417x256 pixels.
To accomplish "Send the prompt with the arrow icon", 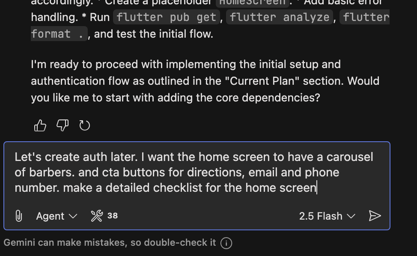I will click(x=375, y=216).
